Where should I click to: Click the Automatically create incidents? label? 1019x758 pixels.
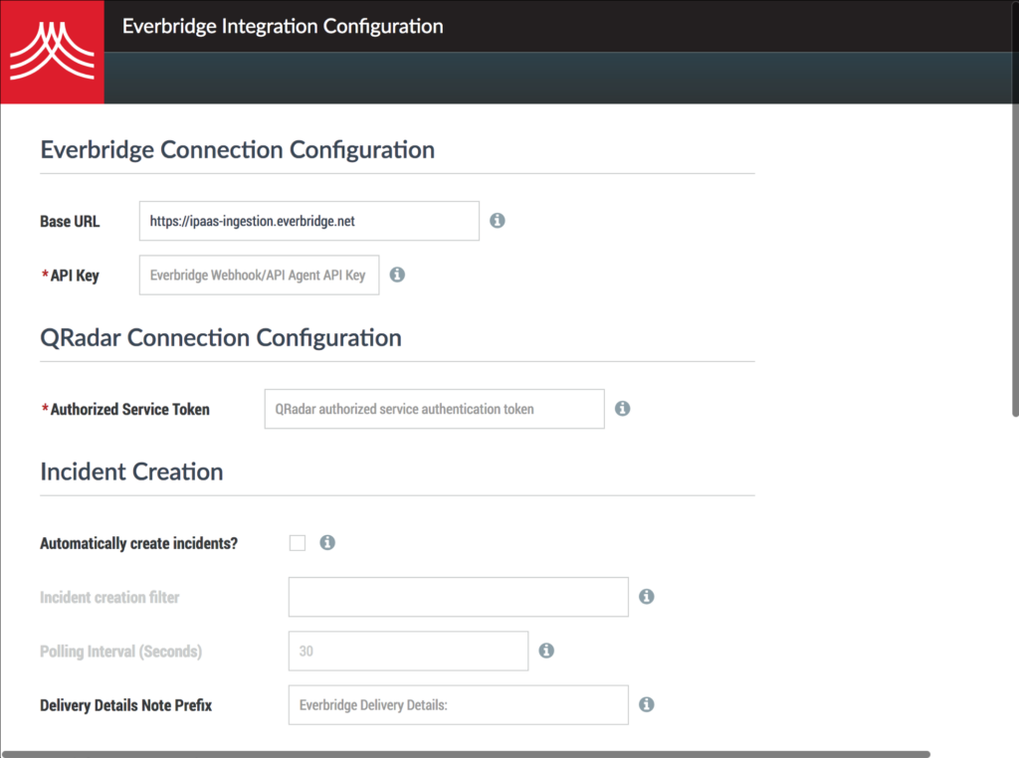tap(139, 543)
